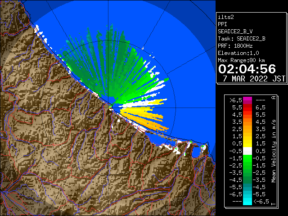288x216 pixels.
Task: Click the 02:04:56 timestamp
Action: click(x=247, y=69)
